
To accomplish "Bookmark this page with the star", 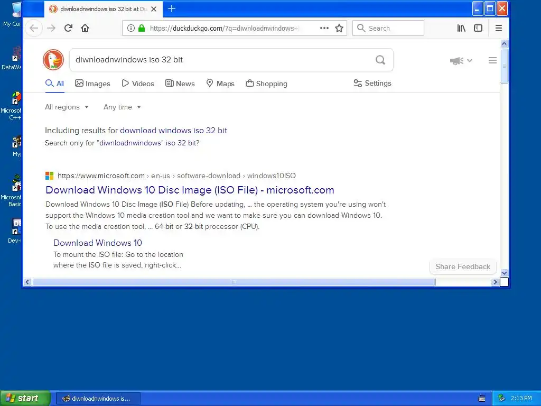I will 339,28.
